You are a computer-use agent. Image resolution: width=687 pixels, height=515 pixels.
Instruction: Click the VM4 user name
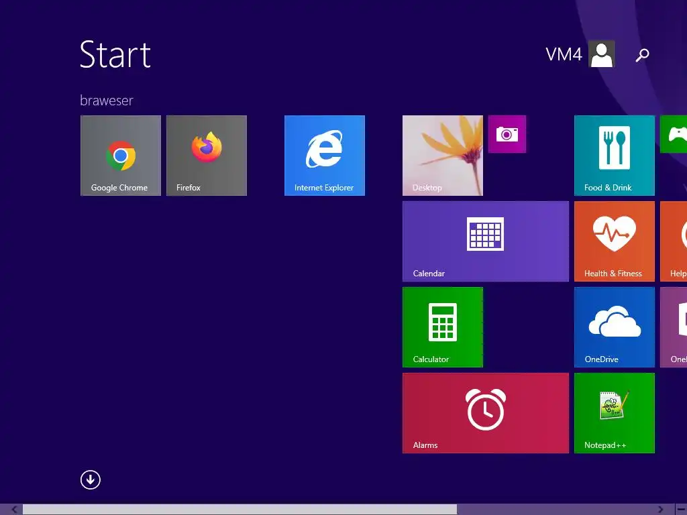pos(564,54)
